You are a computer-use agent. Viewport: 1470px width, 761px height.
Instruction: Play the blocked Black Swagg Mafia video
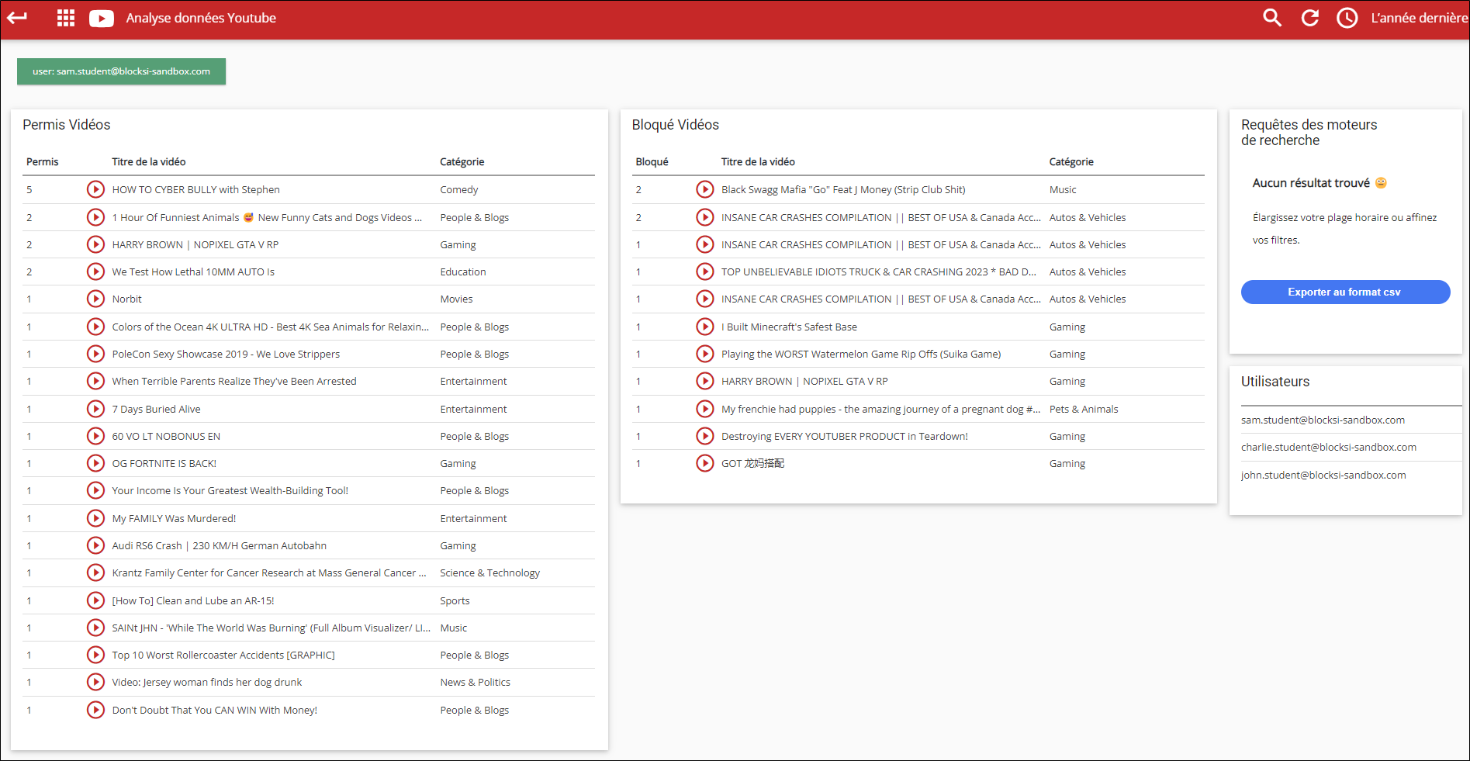tap(705, 189)
